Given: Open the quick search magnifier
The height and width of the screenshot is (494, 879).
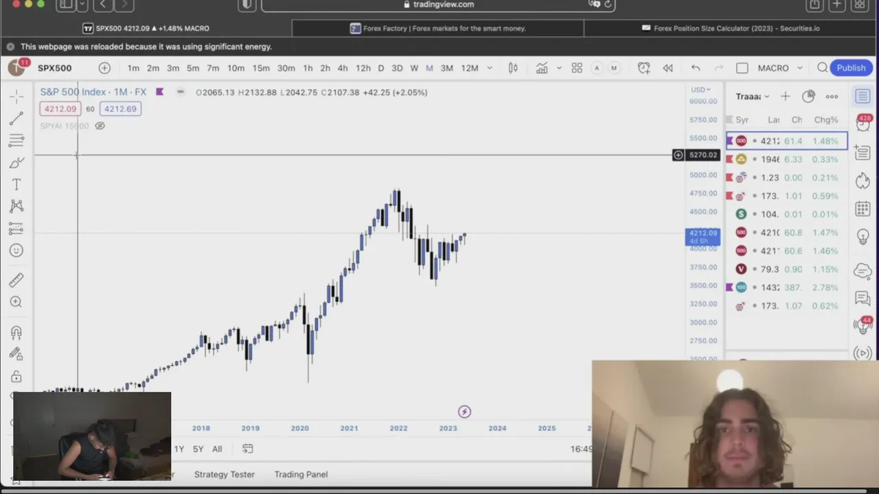Looking at the screenshot, I should [823, 68].
